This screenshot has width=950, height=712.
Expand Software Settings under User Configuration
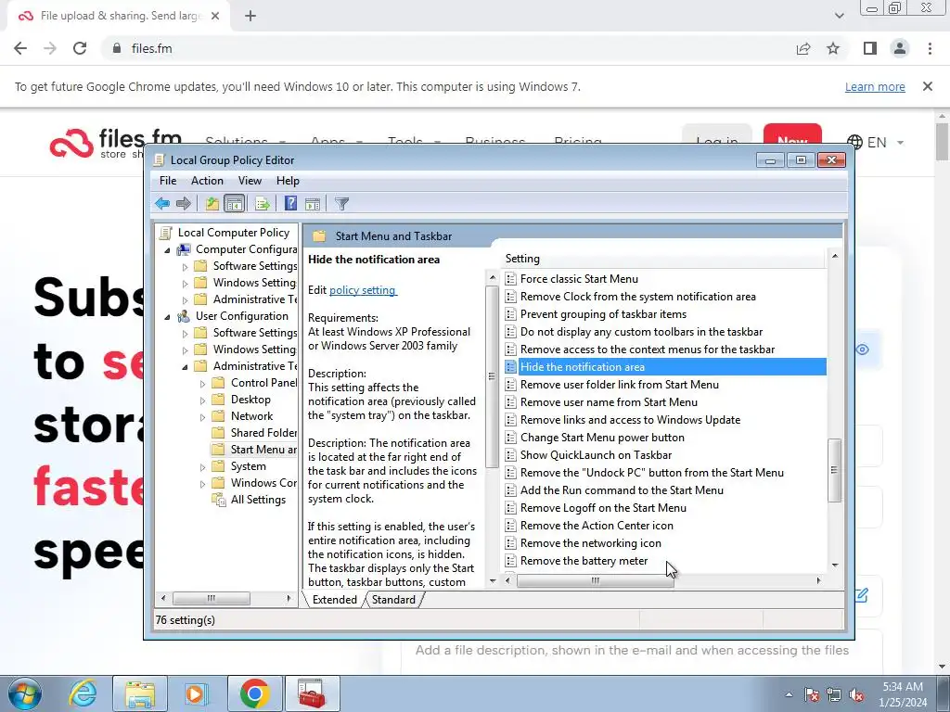click(186, 334)
